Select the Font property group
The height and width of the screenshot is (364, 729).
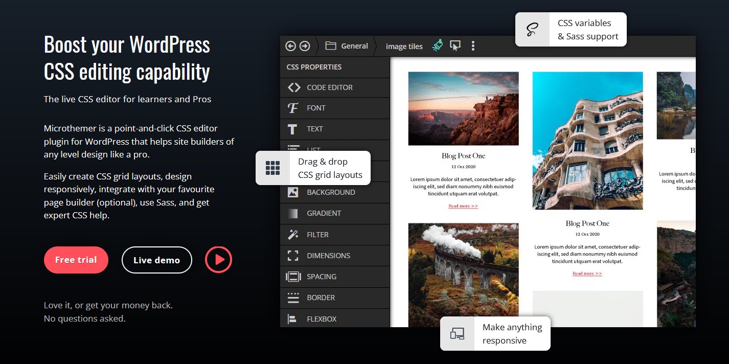(335, 108)
